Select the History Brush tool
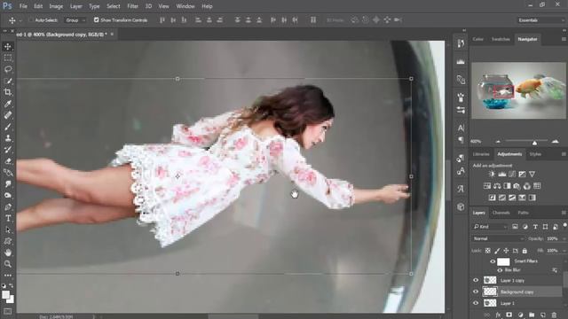The image size is (568, 319). 8,150
